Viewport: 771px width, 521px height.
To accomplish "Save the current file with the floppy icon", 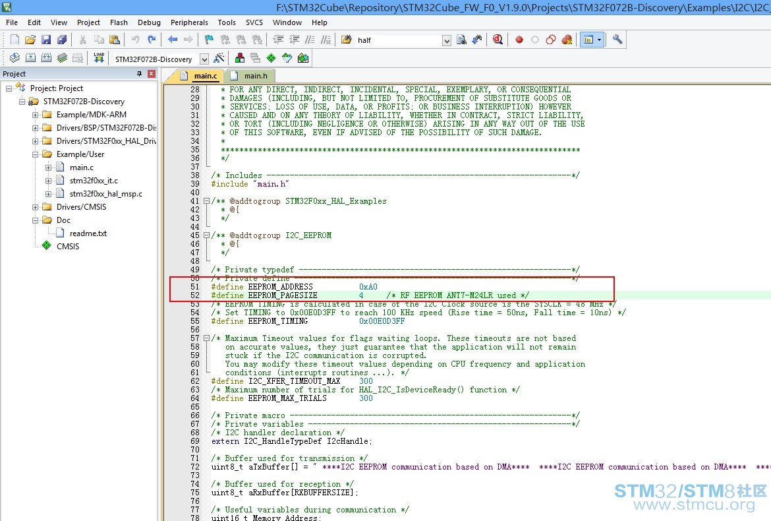I will (46, 40).
